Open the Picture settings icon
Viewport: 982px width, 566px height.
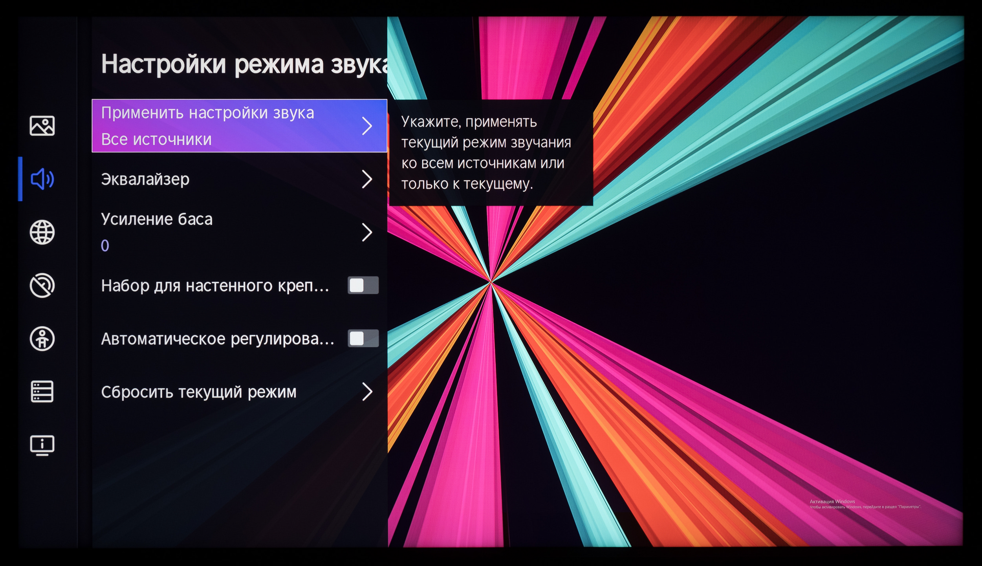click(x=42, y=126)
